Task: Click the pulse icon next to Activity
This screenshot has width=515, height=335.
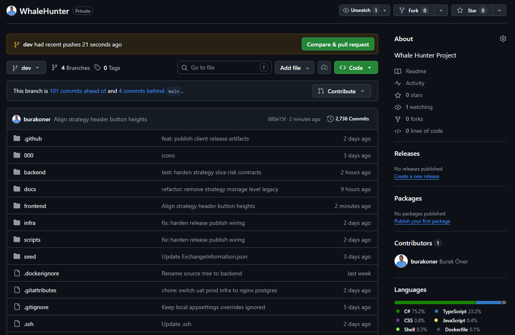Action: pyautogui.click(x=398, y=83)
